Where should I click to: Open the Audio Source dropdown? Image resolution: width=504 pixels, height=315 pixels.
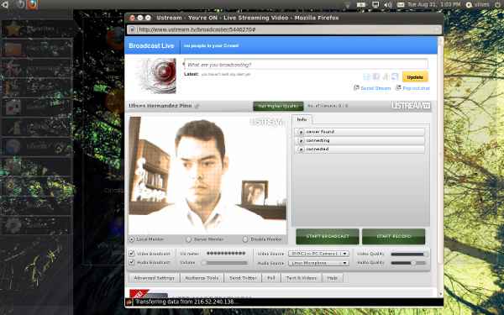(318, 263)
